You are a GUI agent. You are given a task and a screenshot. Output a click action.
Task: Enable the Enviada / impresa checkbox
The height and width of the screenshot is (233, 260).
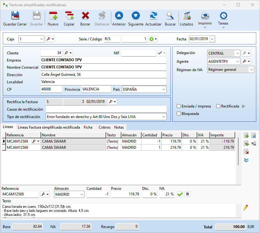(x=179, y=106)
